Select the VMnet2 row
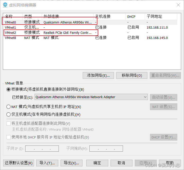Screen dimensions: 184x170 click(x=91, y=33)
